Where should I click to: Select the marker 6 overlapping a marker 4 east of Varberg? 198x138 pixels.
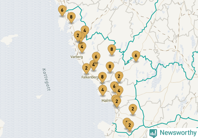(96, 57)
